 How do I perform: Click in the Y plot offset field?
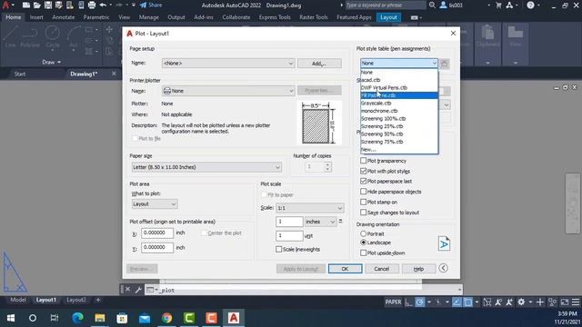(x=157, y=247)
